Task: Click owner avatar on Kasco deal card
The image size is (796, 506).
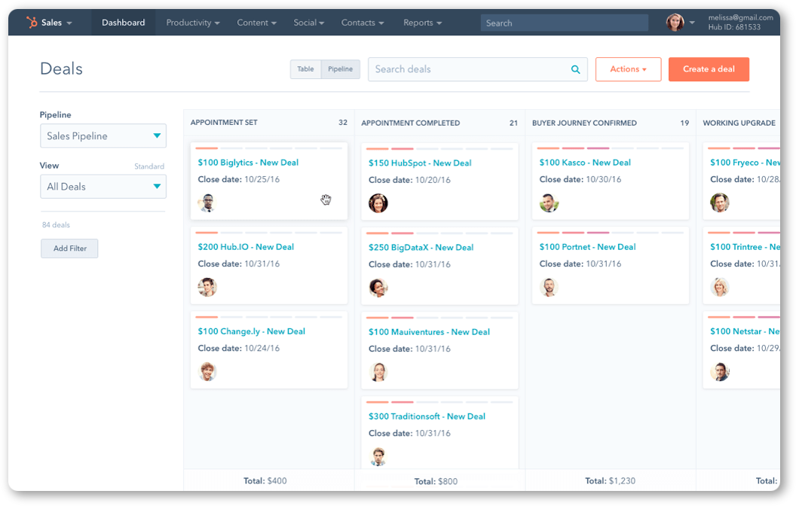Action: (x=549, y=203)
